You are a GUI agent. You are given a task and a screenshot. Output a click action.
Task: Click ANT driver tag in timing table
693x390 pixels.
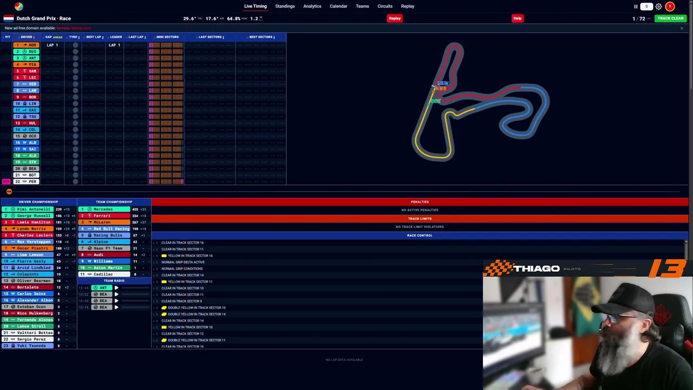(x=25, y=58)
